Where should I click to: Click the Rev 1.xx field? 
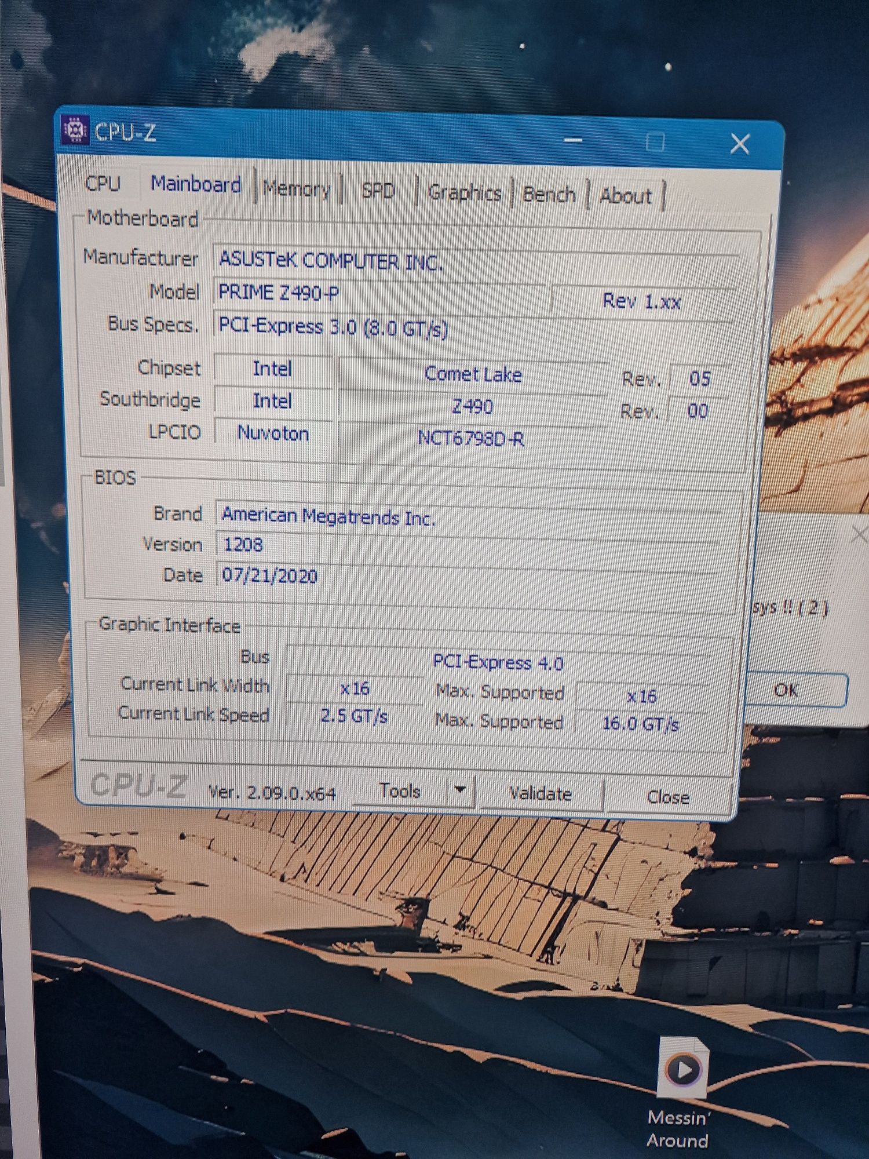tap(642, 301)
